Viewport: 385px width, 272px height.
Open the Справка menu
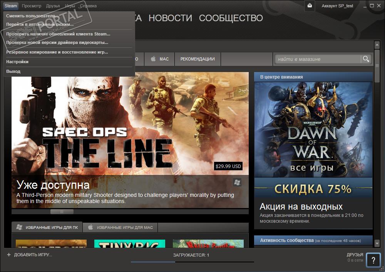tap(88, 6)
